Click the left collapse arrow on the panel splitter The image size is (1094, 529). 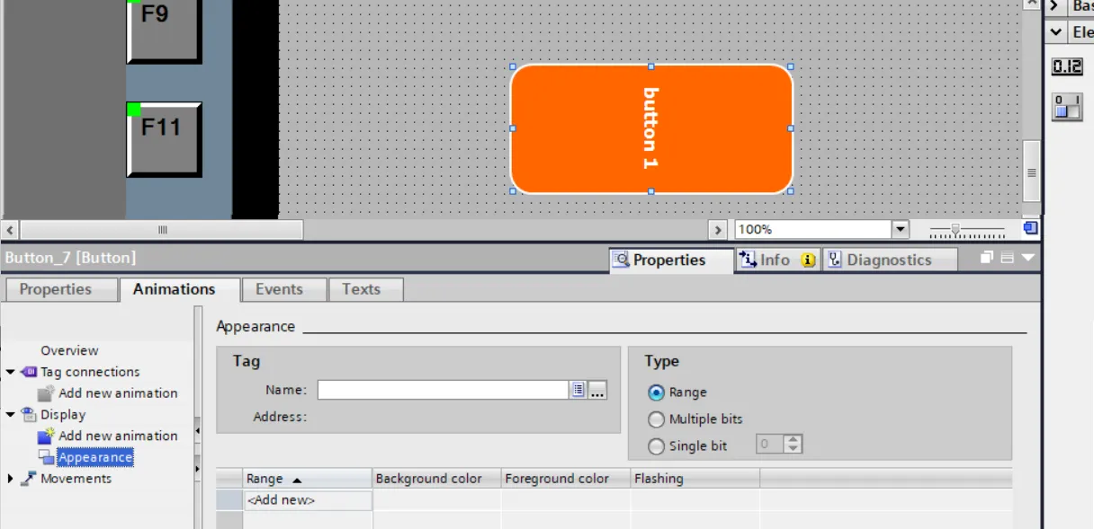click(198, 432)
